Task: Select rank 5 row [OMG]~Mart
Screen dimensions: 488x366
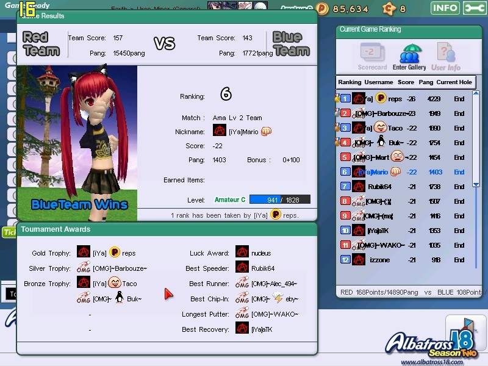Action: [x=403, y=157]
